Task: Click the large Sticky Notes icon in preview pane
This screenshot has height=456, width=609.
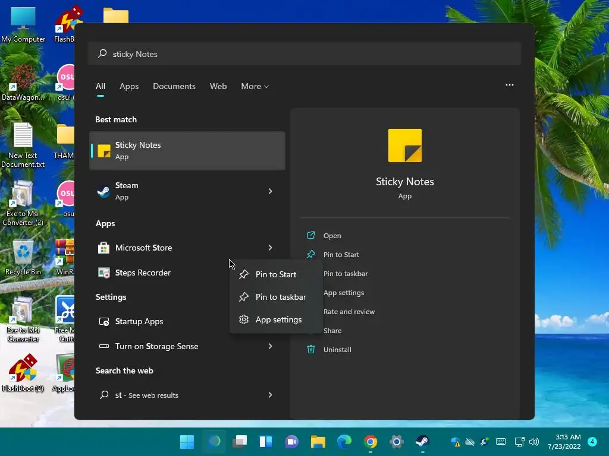Action: pyautogui.click(x=404, y=145)
